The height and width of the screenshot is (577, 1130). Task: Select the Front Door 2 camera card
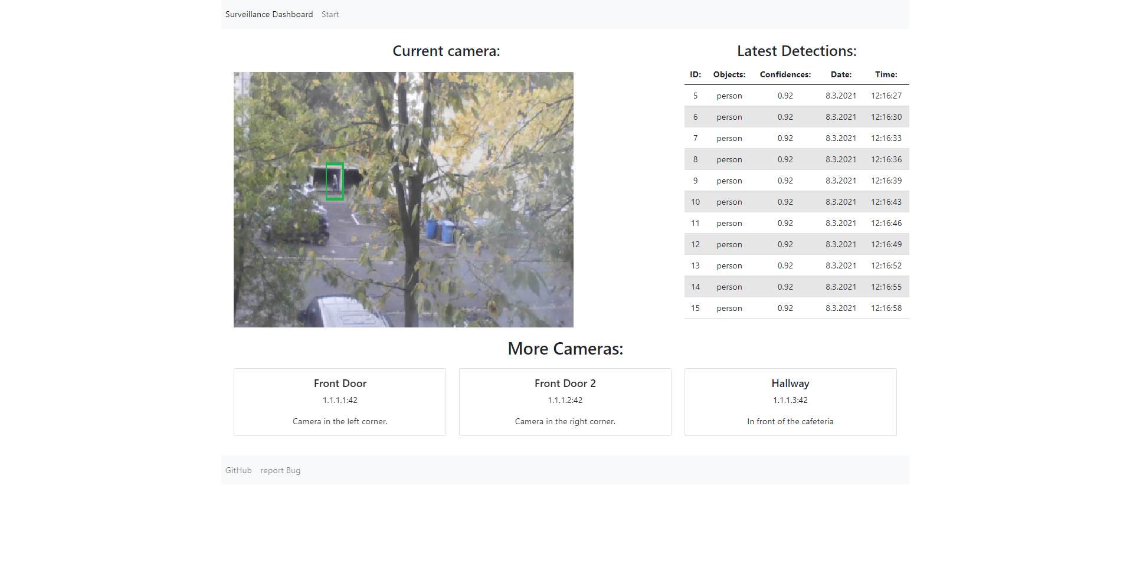(565, 402)
